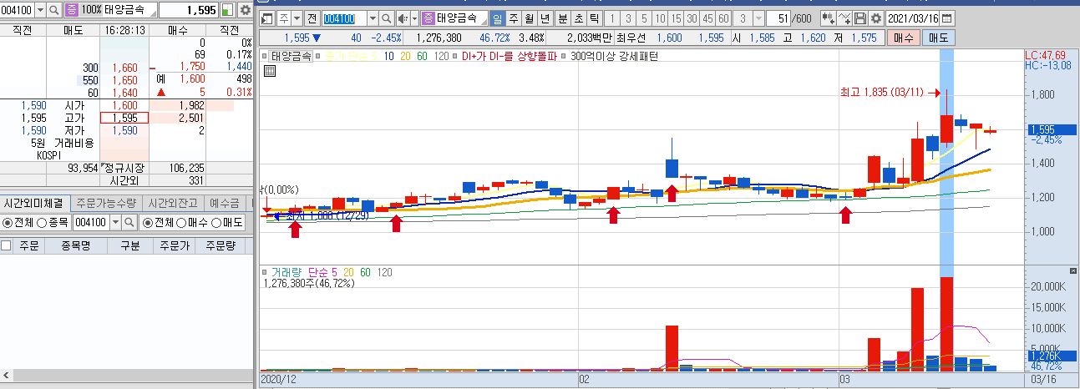Viewport: 1080px width, 389px height.
Task: Choose 10 interval button
Action: pyautogui.click(x=660, y=18)
